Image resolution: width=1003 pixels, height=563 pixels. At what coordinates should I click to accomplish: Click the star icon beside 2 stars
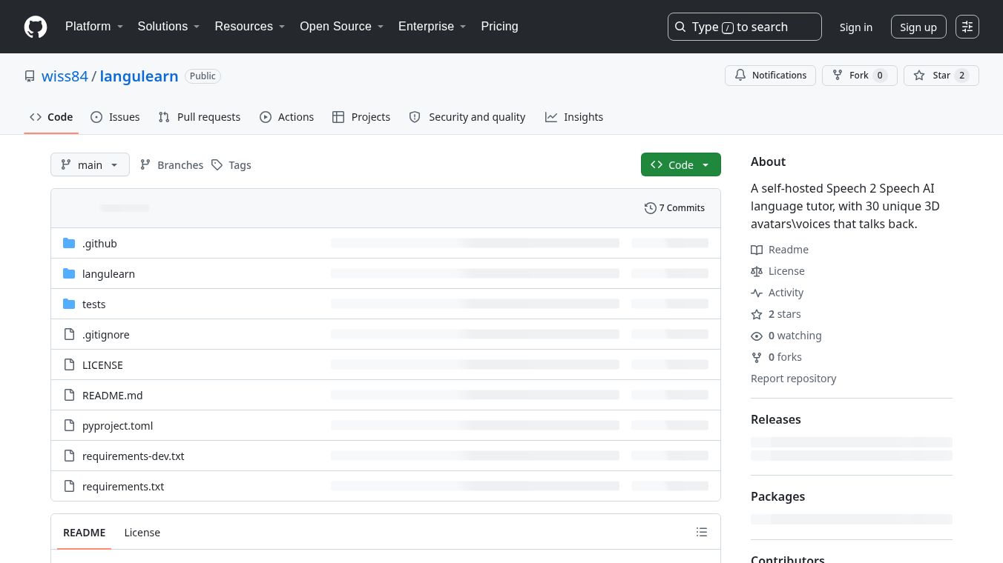[757, 314]
